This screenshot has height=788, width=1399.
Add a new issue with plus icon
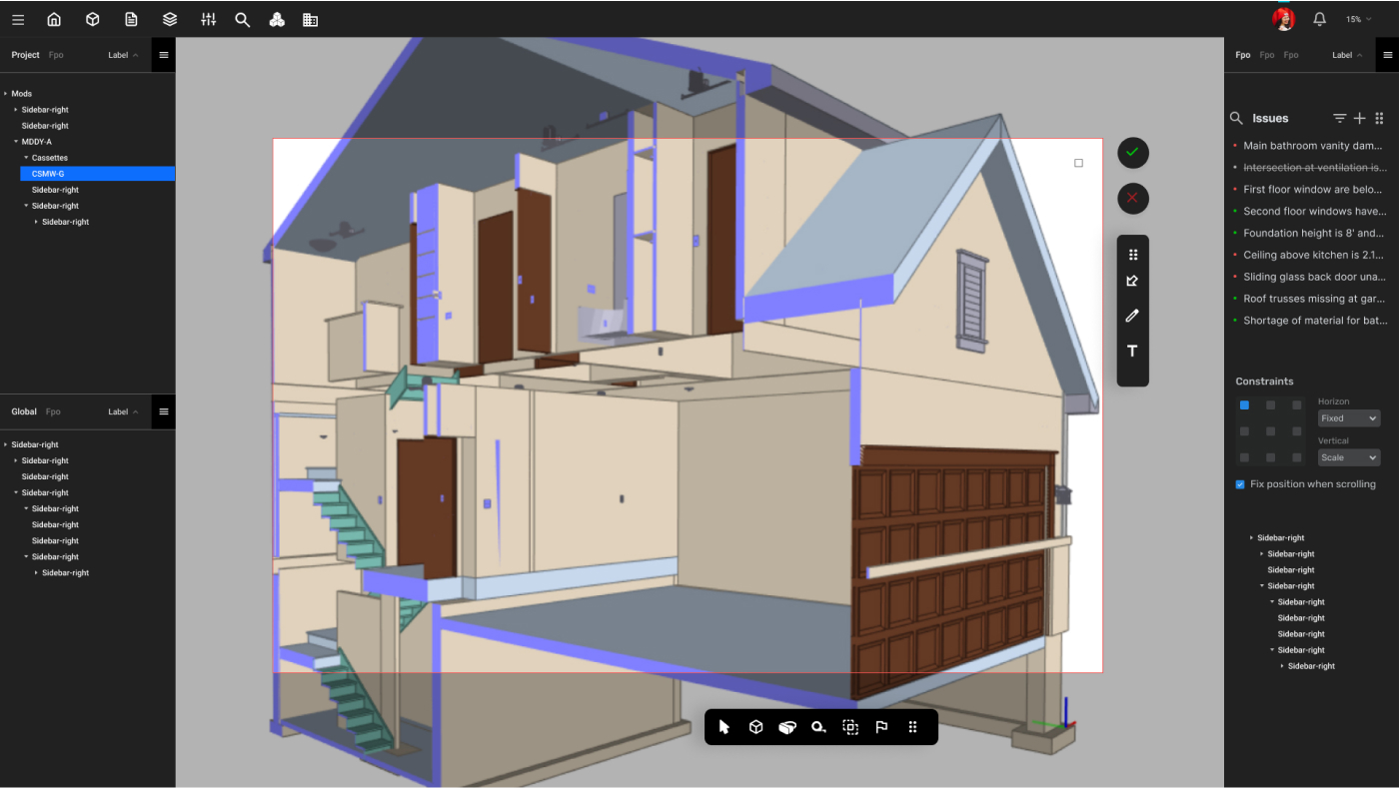tap(1359, 118)
